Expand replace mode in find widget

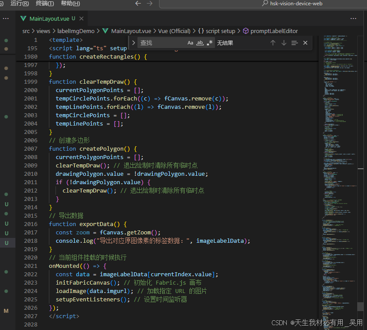pyautogui.click(x=133, y=43)
